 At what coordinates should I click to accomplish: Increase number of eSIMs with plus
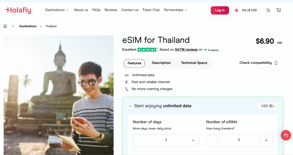(x=266, y=140)
